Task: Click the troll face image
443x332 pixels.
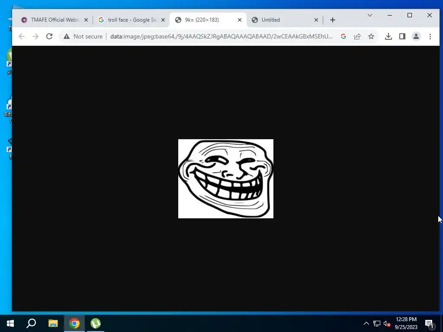Action: 226,179
